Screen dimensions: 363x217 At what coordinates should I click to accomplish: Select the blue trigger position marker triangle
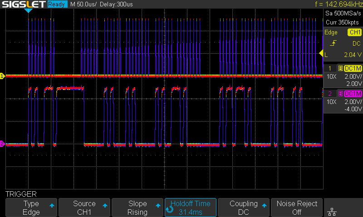tap(28, 10)
